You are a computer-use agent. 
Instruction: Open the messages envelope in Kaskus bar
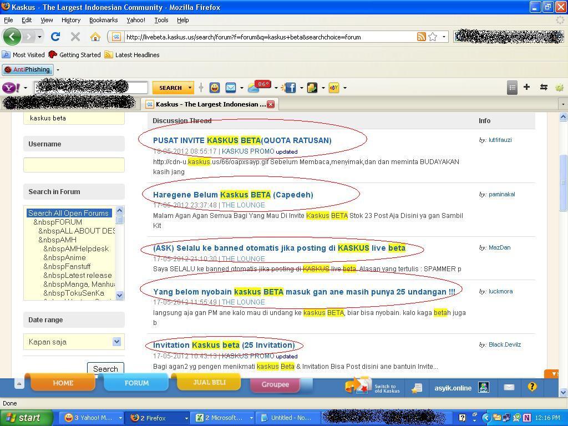(x=509, y=387)
